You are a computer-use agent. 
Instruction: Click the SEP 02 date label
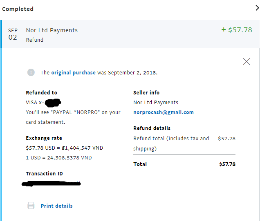13,34
